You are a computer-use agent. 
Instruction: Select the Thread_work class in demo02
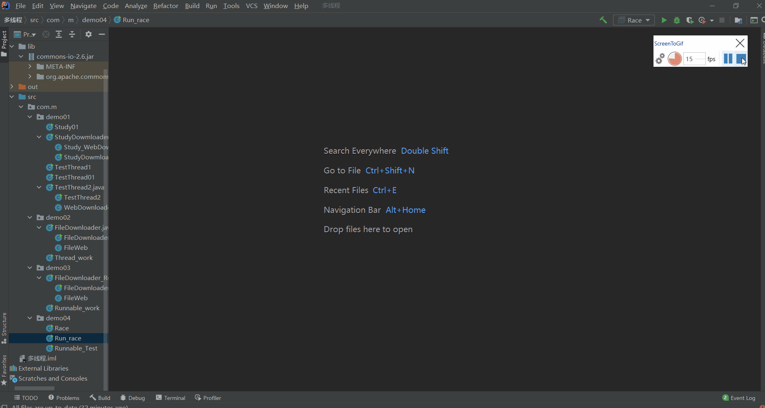pos(70,258)
